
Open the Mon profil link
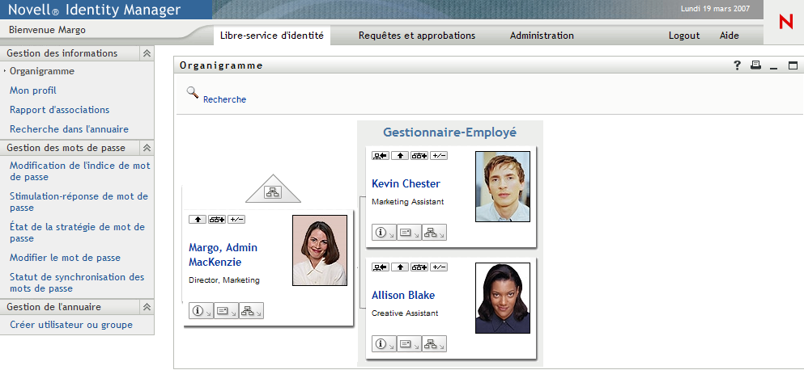(33, 90)
